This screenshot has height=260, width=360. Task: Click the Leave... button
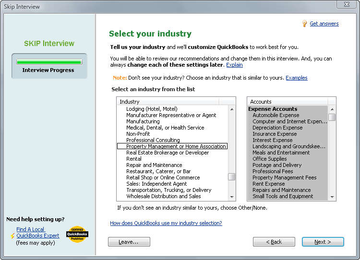pos(129,242)
